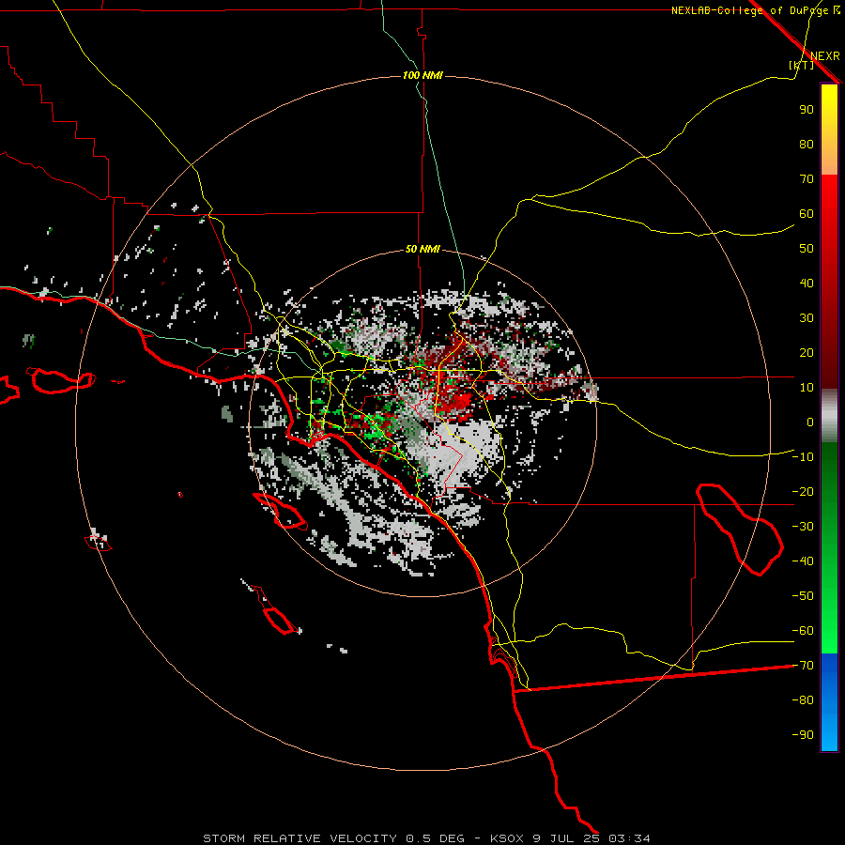Image resolution: width=845 pixels, height=845 pixels.
Task: Click the positive 40 scale value
Action: click(807, 284)
